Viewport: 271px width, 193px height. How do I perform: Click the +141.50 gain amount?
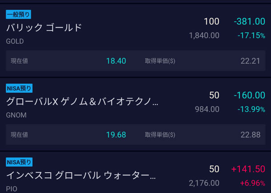(x=248, y=169)
